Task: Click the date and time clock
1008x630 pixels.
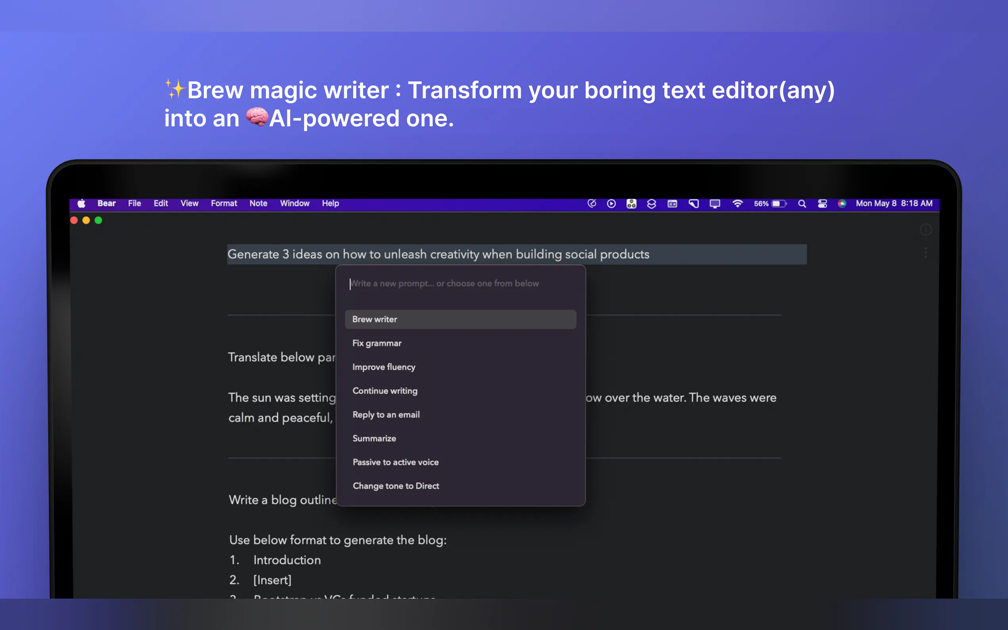Action: coord(894,204)
